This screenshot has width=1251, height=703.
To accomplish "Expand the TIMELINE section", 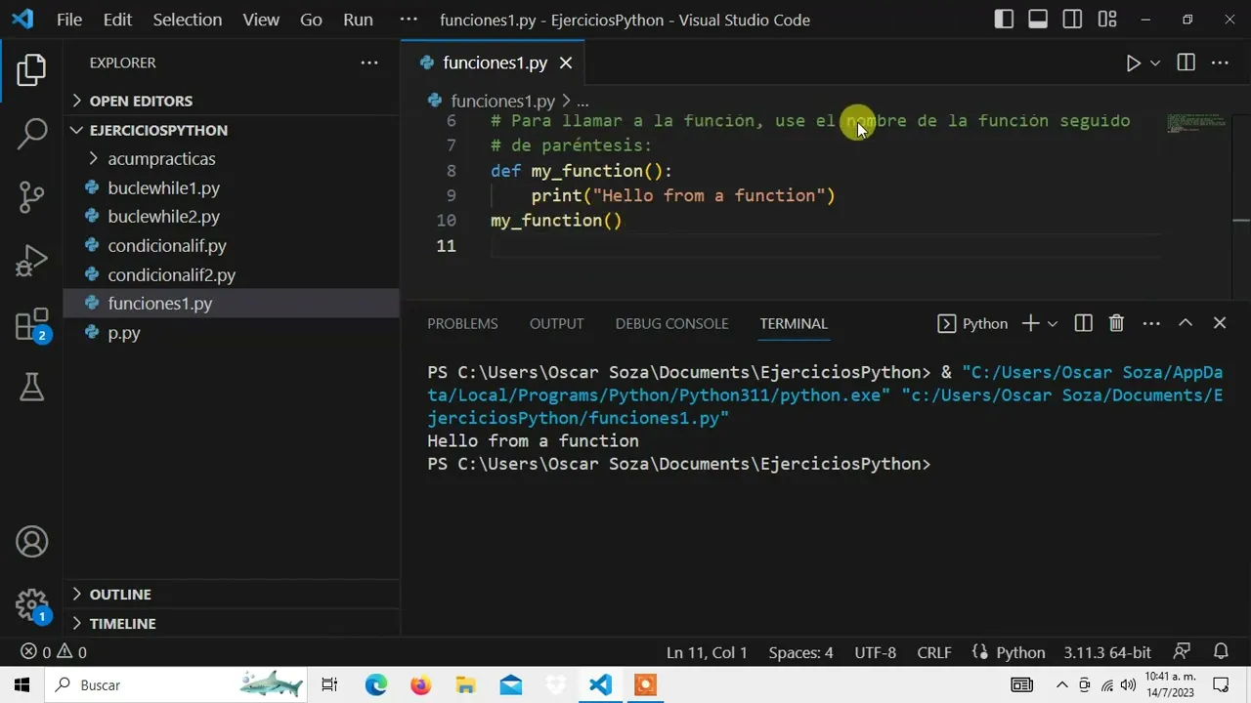I will pos(232,623).
